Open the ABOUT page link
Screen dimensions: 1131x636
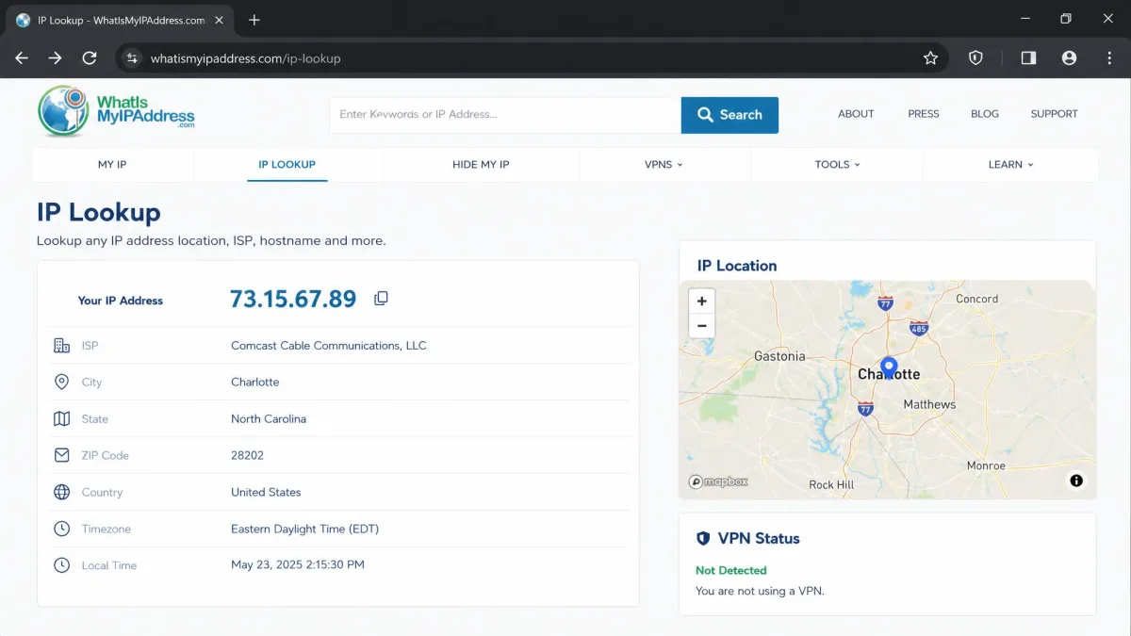click(x=856, y=114)
